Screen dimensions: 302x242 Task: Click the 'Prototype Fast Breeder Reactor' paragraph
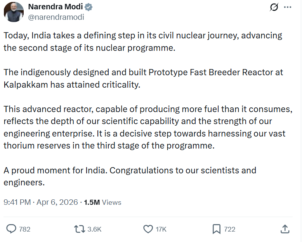coord(143,78)
